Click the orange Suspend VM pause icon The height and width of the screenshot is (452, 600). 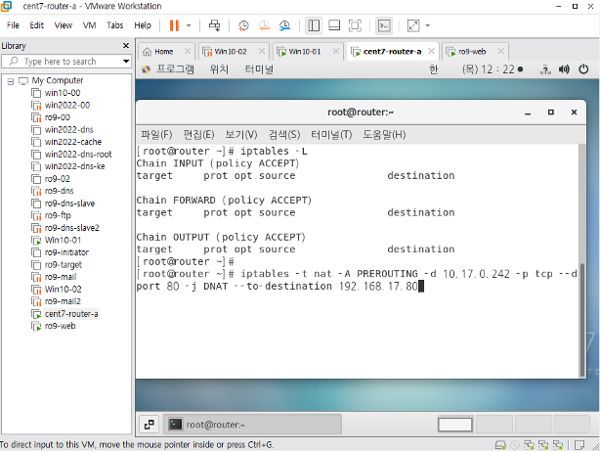point(174,25)
